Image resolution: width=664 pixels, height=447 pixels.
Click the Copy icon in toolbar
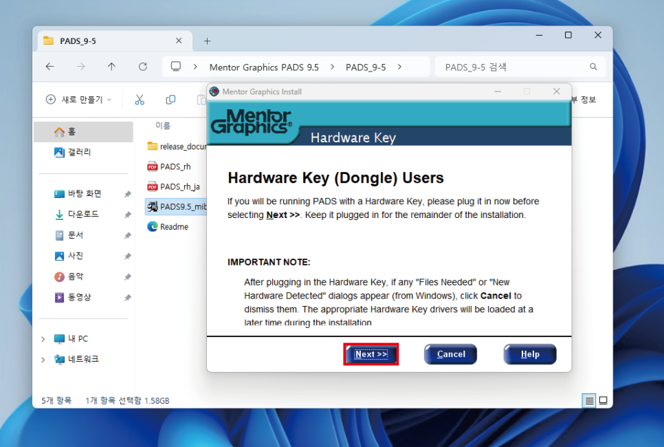(x=170, y=100)
